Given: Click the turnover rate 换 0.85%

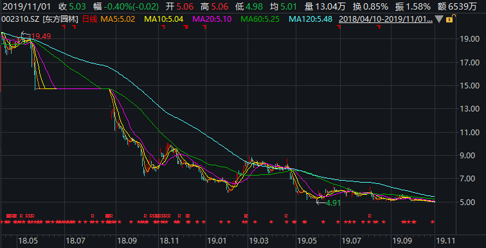Looking at the screenshot, I should [x=370, y=6].
